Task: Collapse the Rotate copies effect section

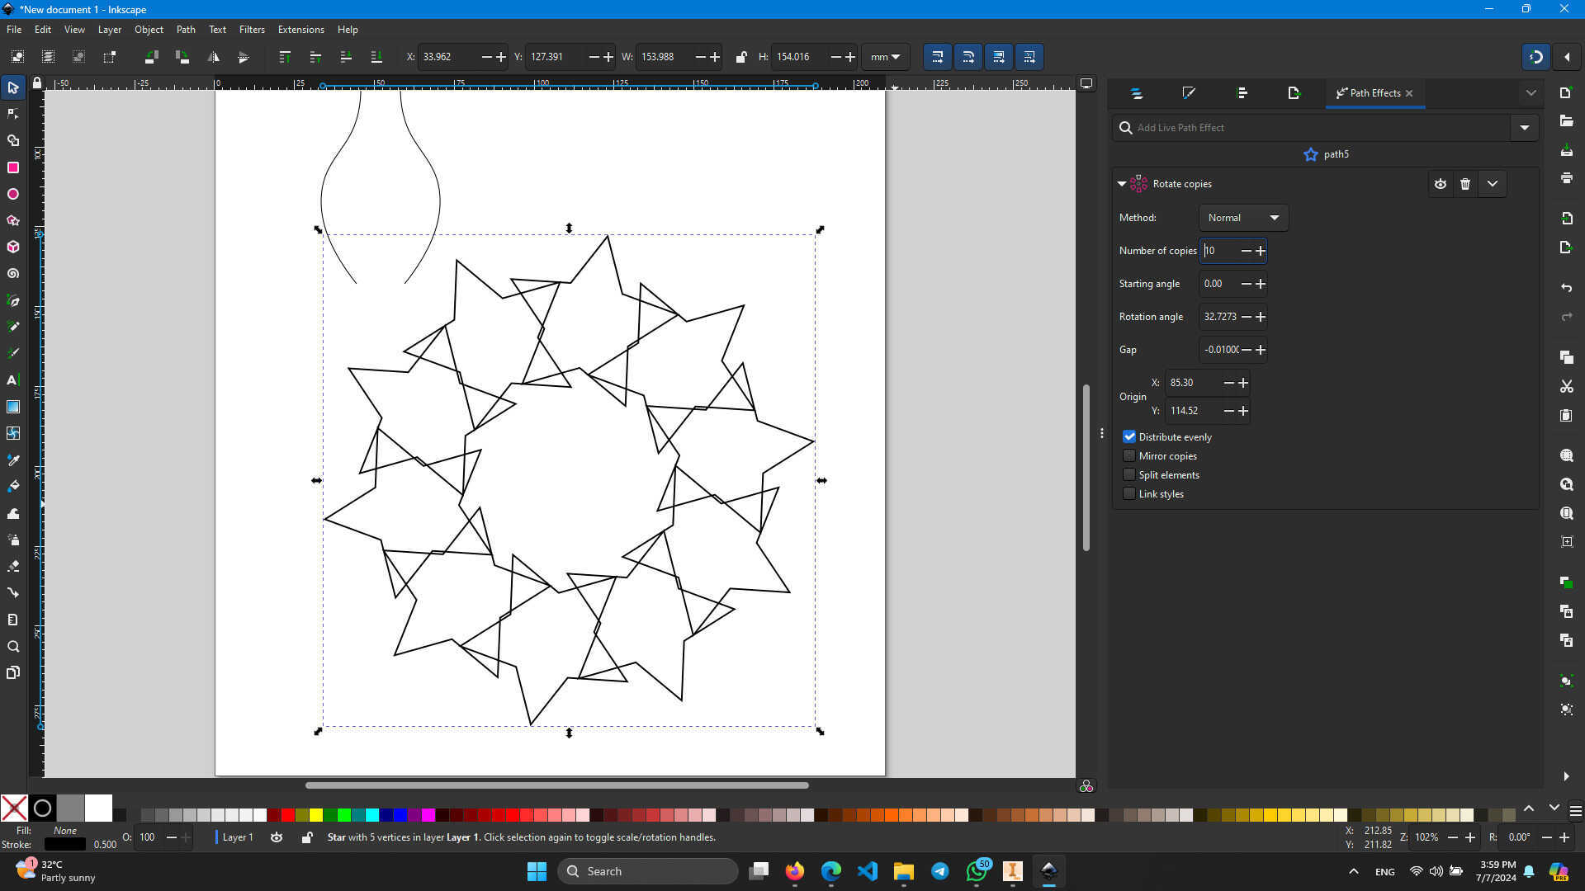Action: (x=1121, y=184)
